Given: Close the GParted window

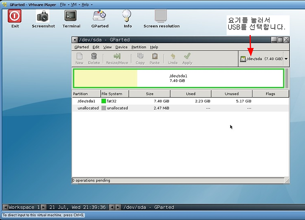Looking at the screenshot, I should [x=286, y=40].
